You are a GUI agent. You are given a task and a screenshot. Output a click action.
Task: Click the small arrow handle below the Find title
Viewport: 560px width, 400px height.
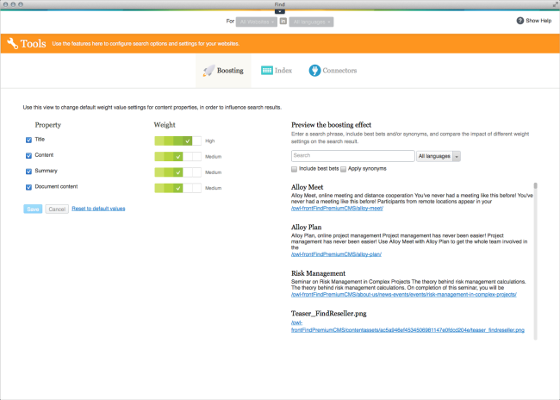[279, 11]
